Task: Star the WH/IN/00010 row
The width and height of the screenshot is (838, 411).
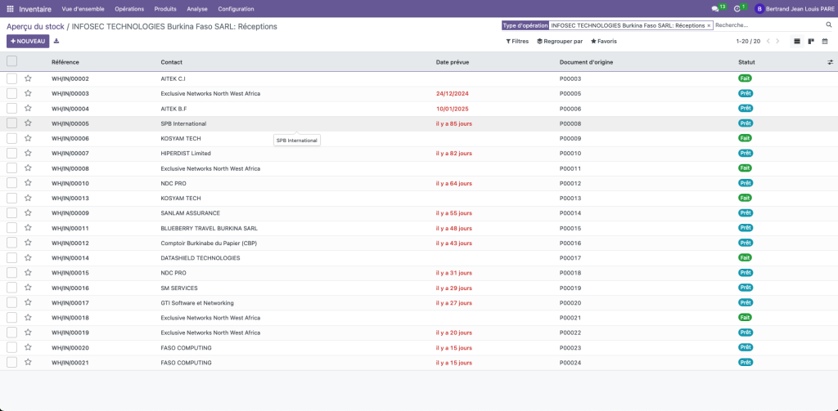Action: (x=28, y=183)
